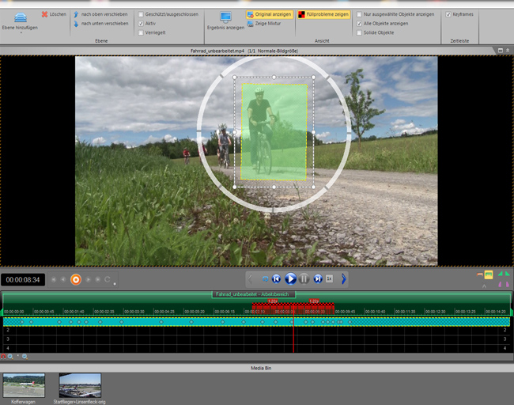Open dropdown arrow below Ebene hinzufügen

coord(21,33)
